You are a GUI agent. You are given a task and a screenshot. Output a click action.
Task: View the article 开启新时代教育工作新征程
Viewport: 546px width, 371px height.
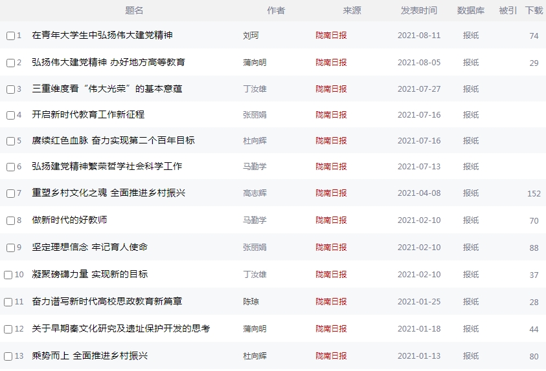click(x=88, y=114)
